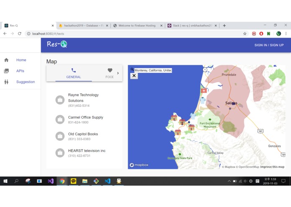The width and height of the screenshot is (291, 207).
Task: Select Rayne Technology Solutions entry
Action: [84, 100]
